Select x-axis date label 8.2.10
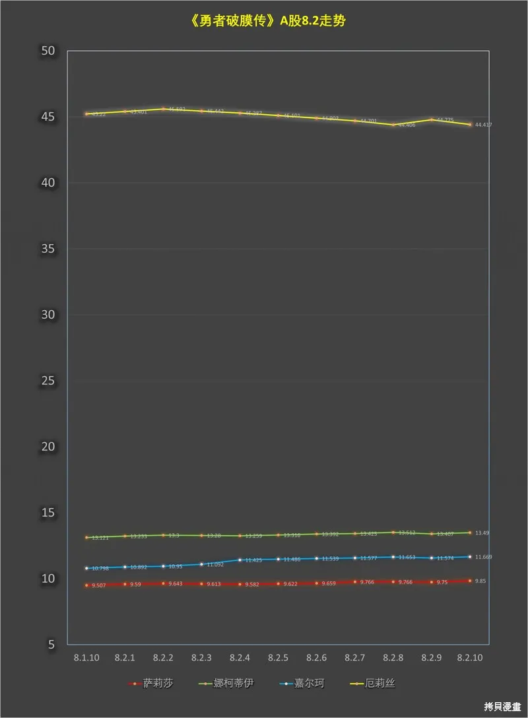The height and width of the screenshot is (718, 528). 470,657
